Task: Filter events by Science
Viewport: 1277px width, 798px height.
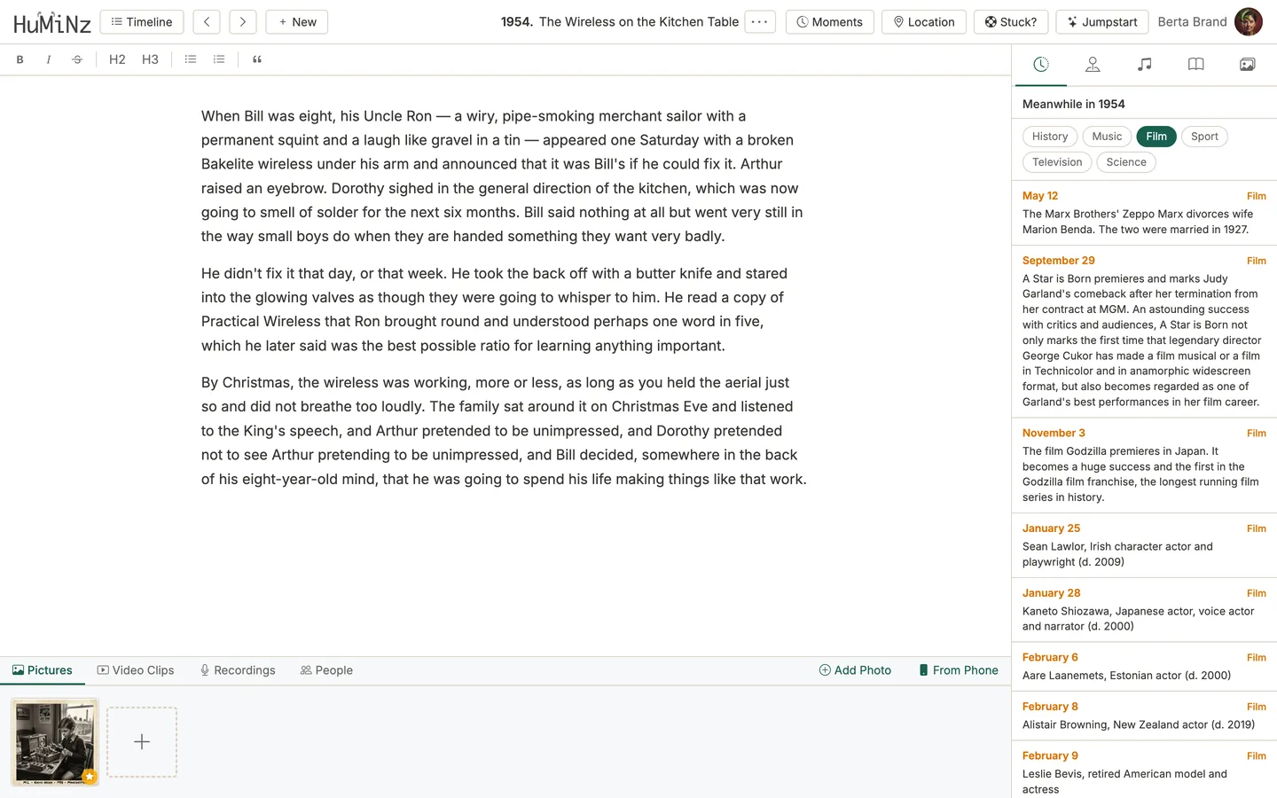Action: [x=1126, y=162]
